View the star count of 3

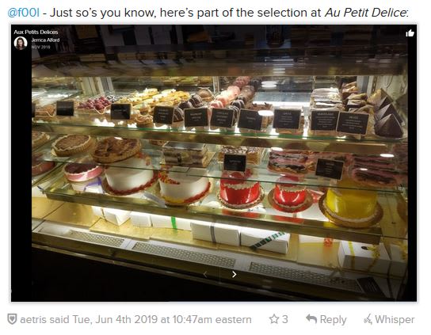tap(285, 319)
